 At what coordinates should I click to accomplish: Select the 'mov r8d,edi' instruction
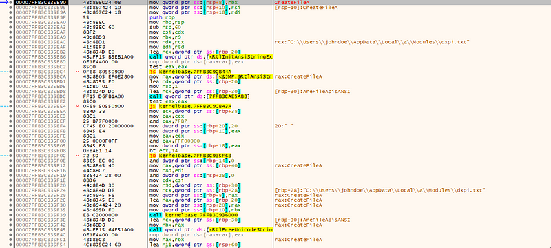click(x=164, y=170)
